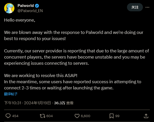Click the Palworld display name
Image resolution: width=154 pixels, height=122 pixels.
pos(26,6)
